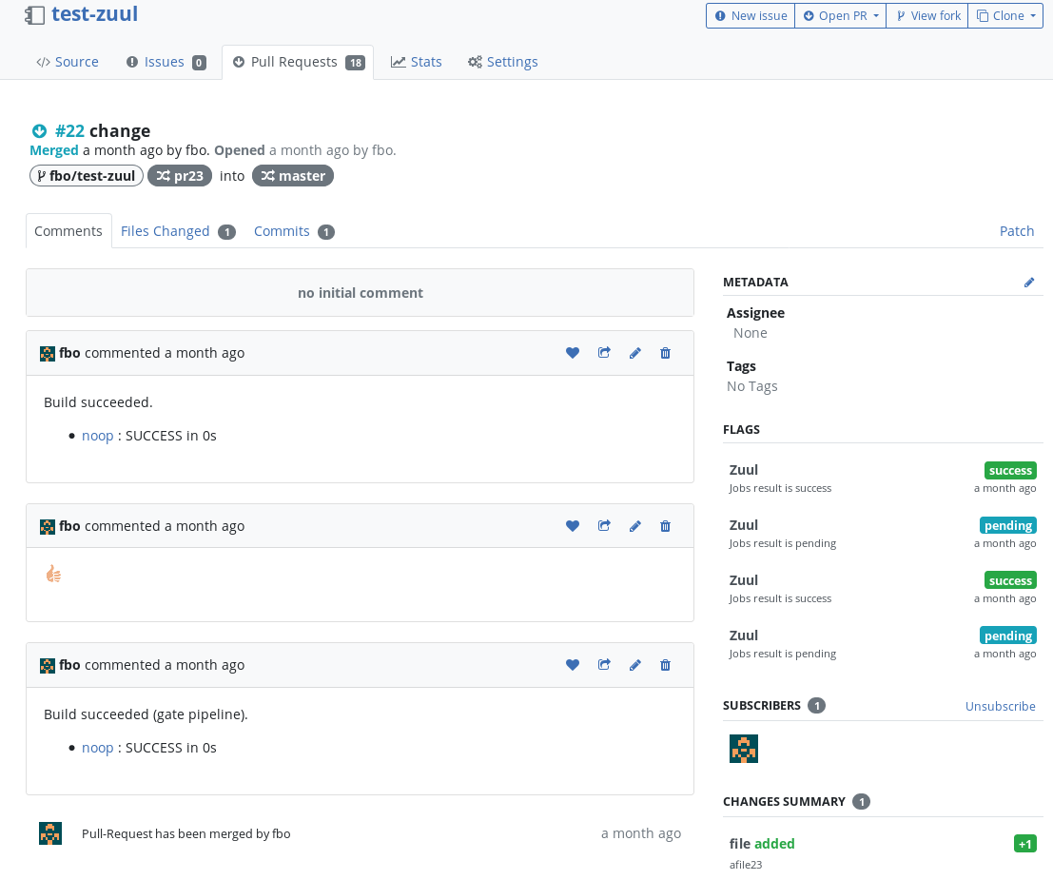Click heart reaction icon on first comment
This screenshot has width=1053, height=880.
click(x=573, y=353)
